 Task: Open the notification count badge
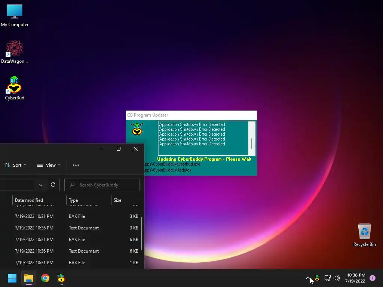373,278
